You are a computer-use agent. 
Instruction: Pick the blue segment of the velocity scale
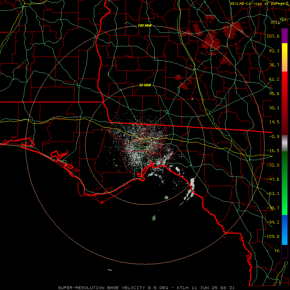click(x=285, y=230)
